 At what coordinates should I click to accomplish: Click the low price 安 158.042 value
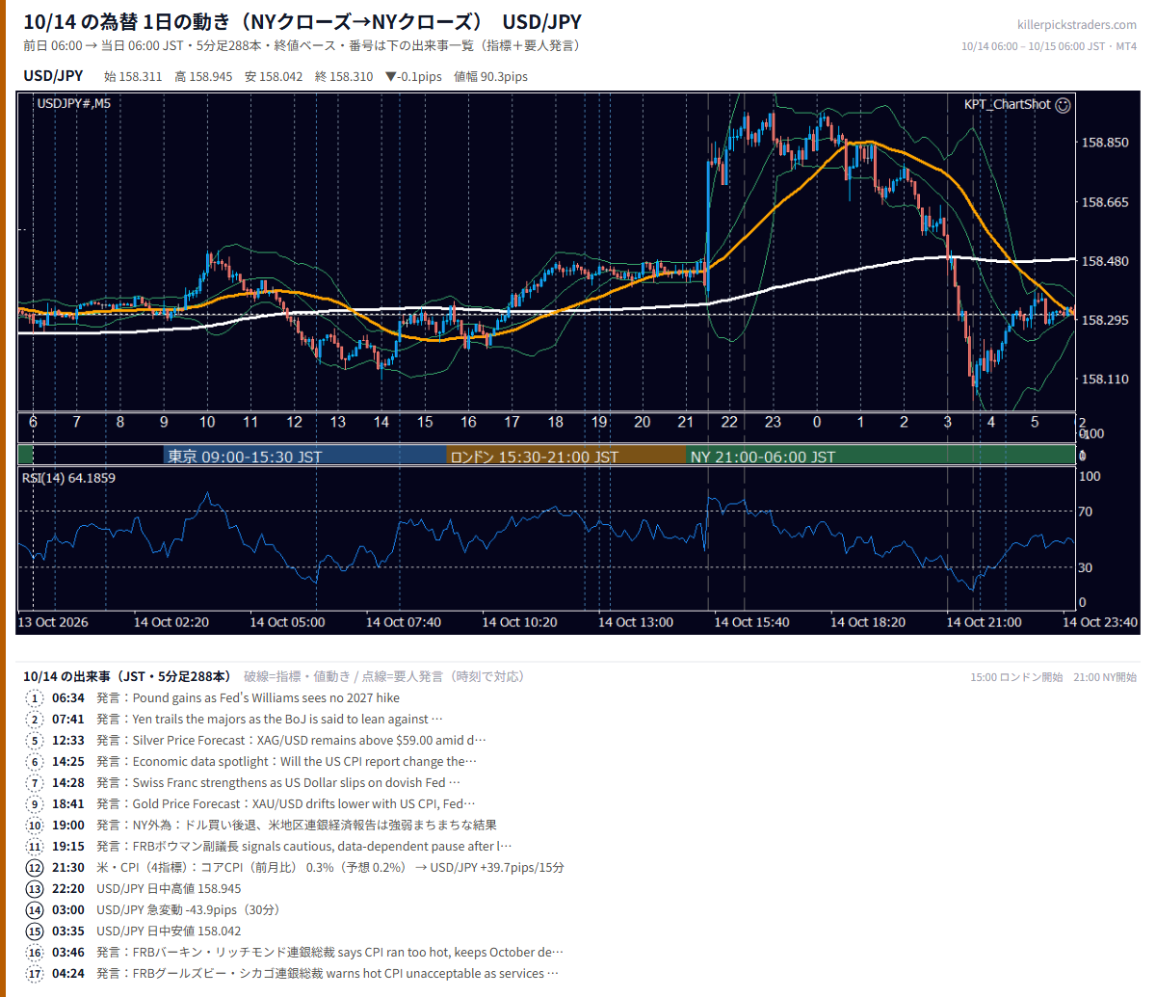[274, 77]
